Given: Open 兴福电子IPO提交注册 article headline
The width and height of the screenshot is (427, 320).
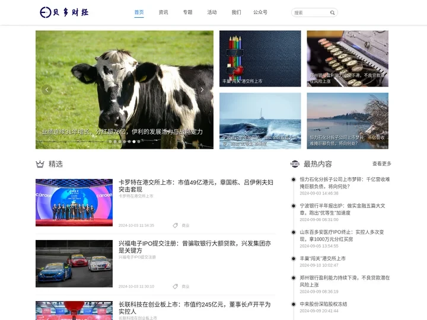Looking at the screenshot, I should point(195,247).
